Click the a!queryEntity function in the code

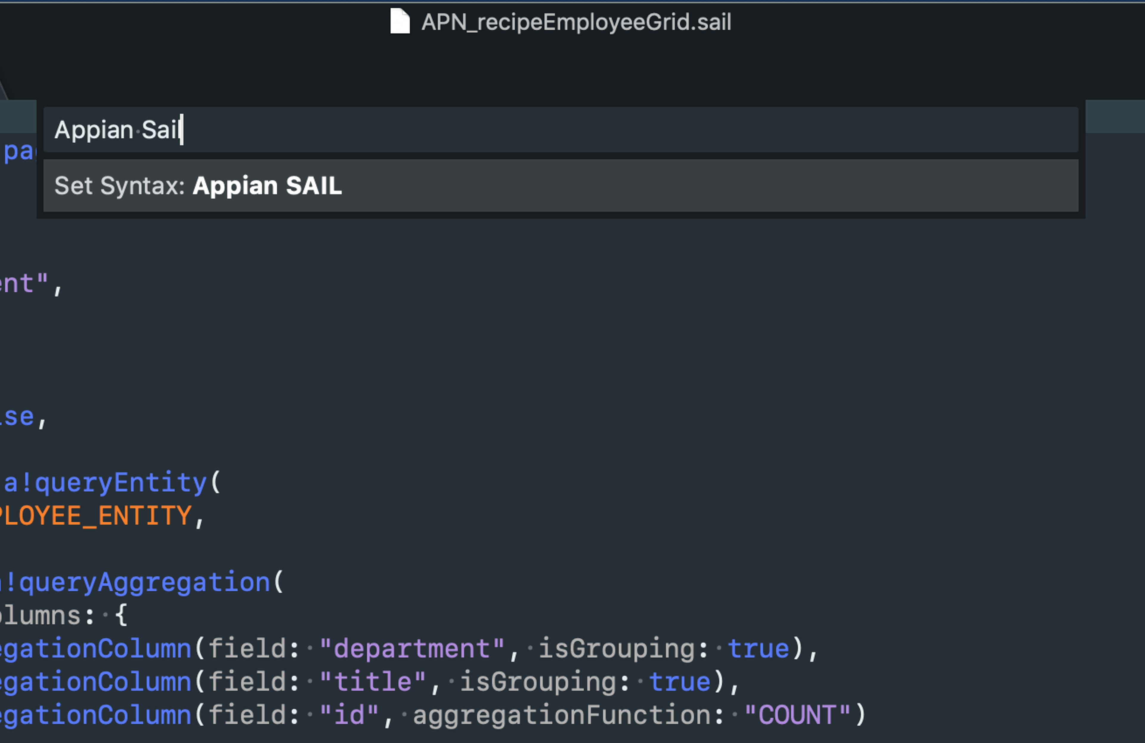tap(106, 482)
